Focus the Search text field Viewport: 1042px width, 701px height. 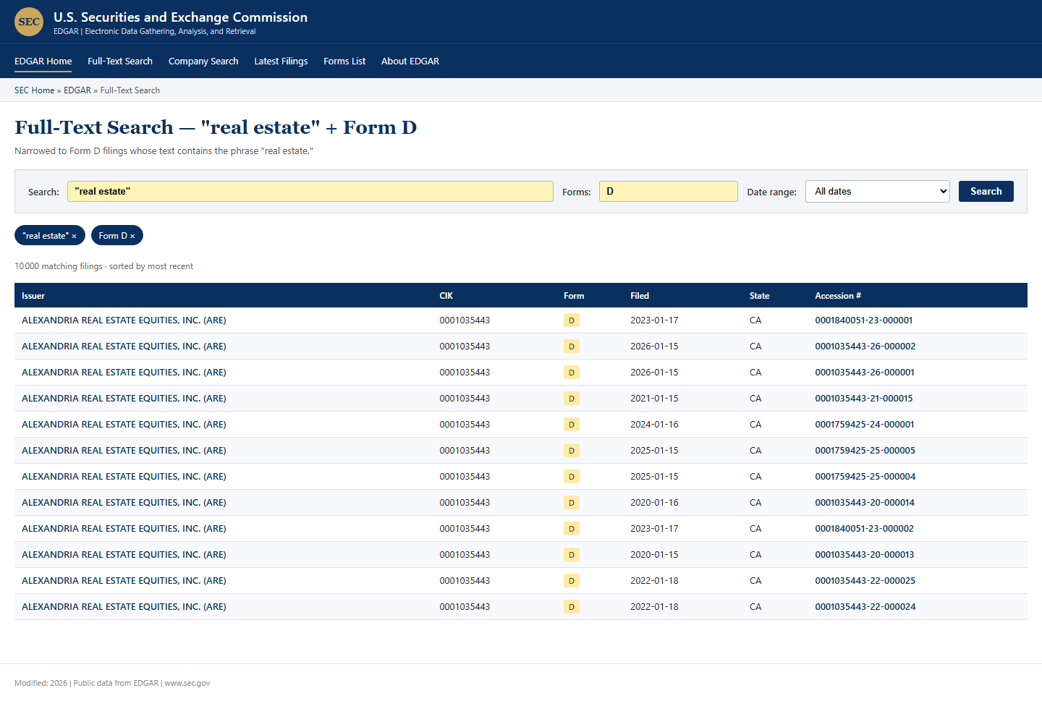[310, 192]
